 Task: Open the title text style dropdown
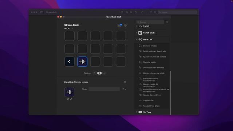[124, 89]
